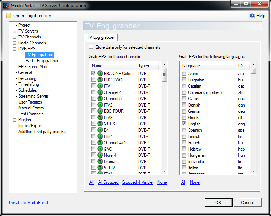Check the Italian language checkbox

pyautogui.click(x=184, y=168)
